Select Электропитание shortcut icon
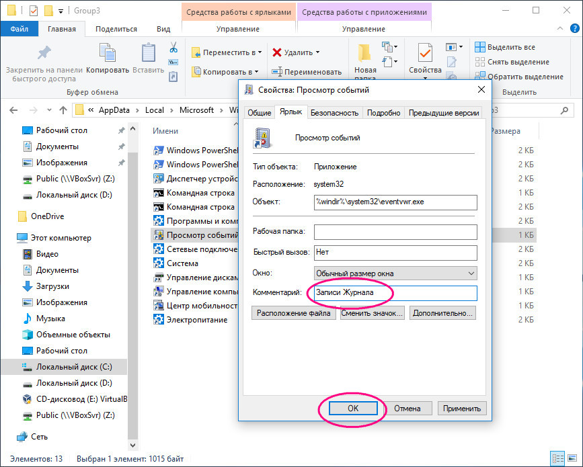 pyautogui.click(x=159, y=320)
